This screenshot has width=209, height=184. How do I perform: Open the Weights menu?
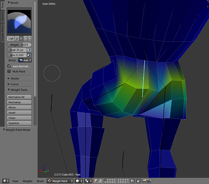28,181
